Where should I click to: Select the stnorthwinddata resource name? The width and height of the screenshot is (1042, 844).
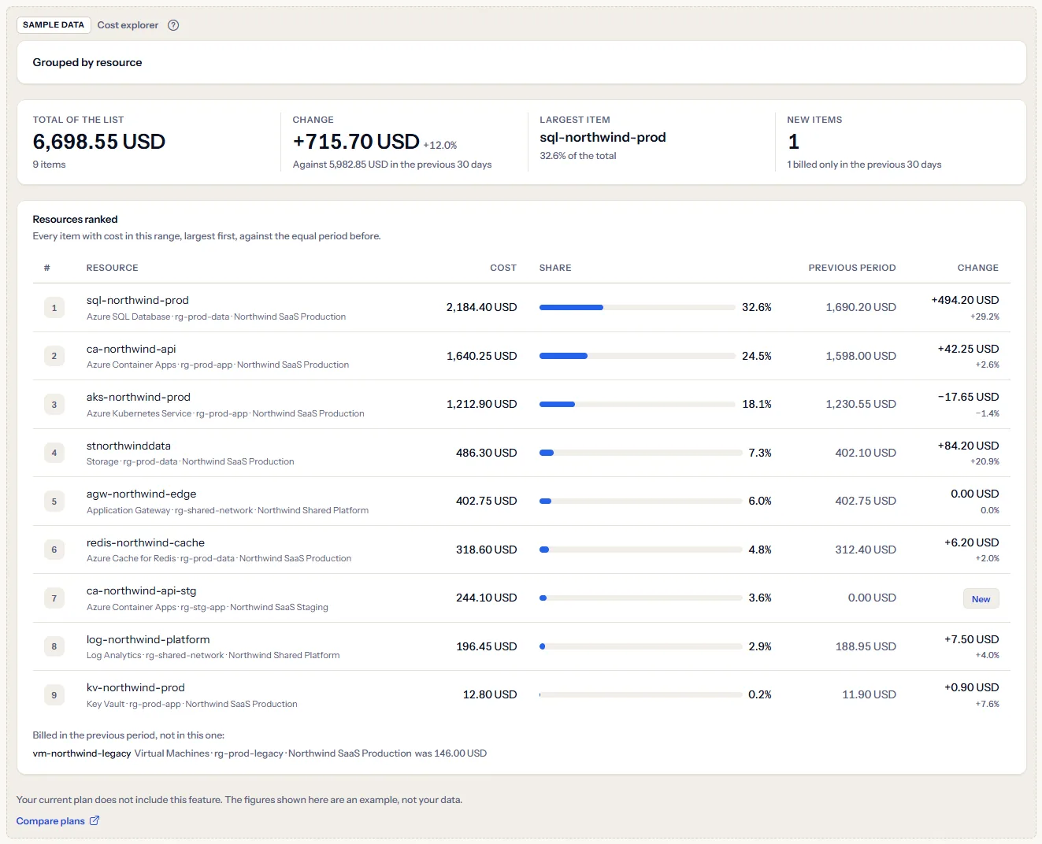[x=128, y=446]
